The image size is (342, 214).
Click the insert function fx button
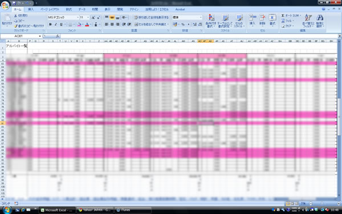(x=58, y=36)
